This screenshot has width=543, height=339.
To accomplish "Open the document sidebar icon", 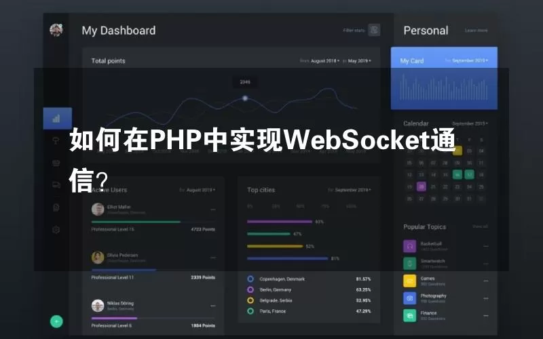I will point(56,207).
